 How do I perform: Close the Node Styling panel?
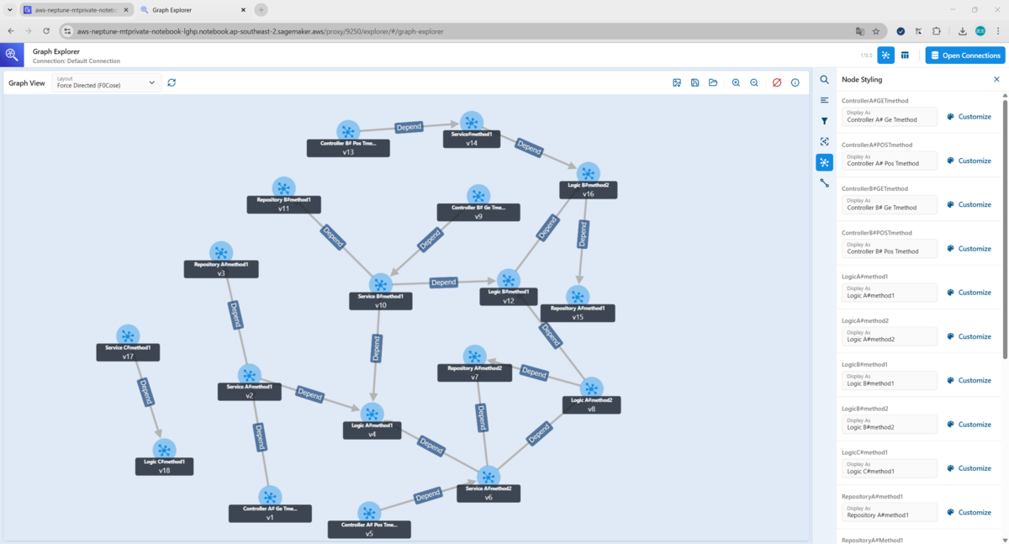click(x=996, y=79)
